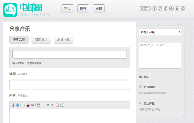Open the settings gear icon

(x=171, y=9)
